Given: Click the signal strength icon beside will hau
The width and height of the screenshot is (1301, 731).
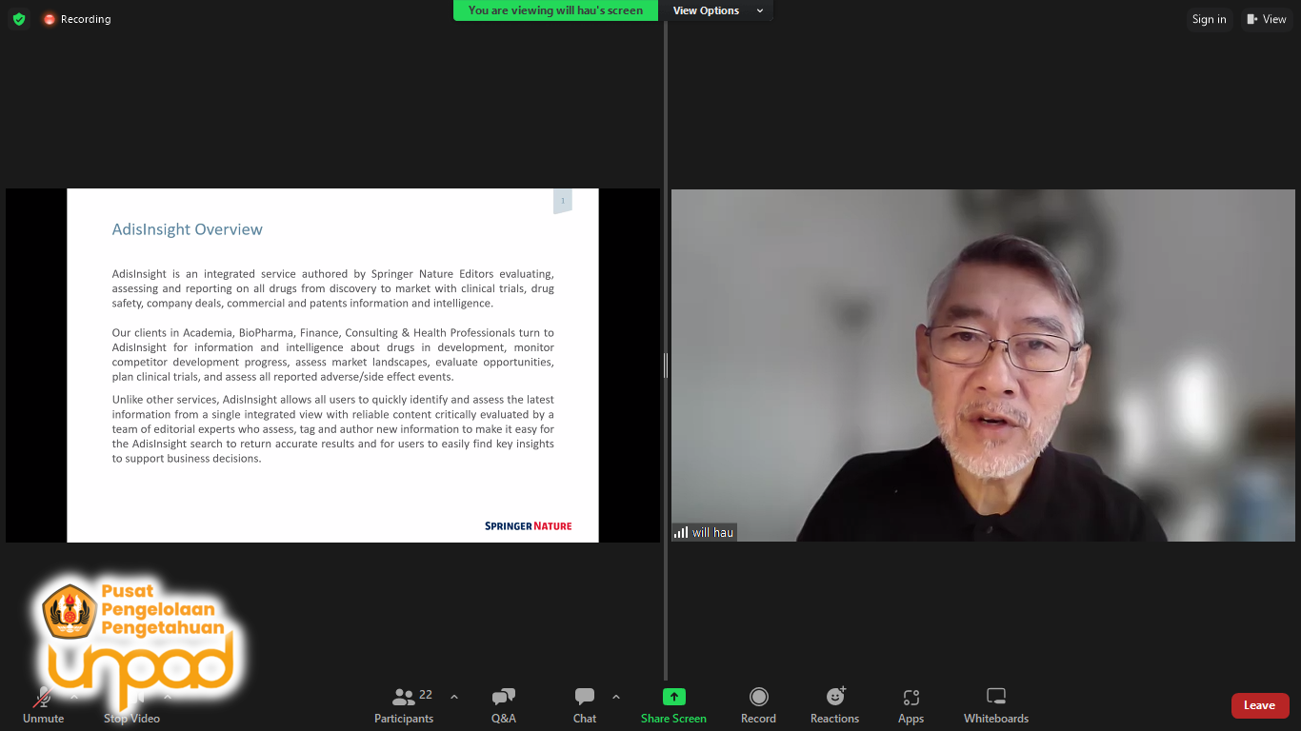Looking at the screenshot, I should 681,533.
